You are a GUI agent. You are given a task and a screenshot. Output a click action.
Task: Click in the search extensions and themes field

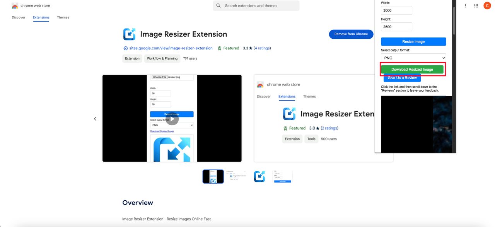click(x=256, y=6)
